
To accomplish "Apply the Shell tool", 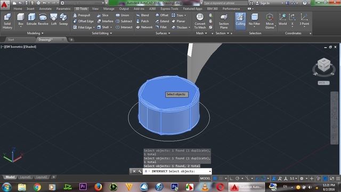I will [103, 27].
